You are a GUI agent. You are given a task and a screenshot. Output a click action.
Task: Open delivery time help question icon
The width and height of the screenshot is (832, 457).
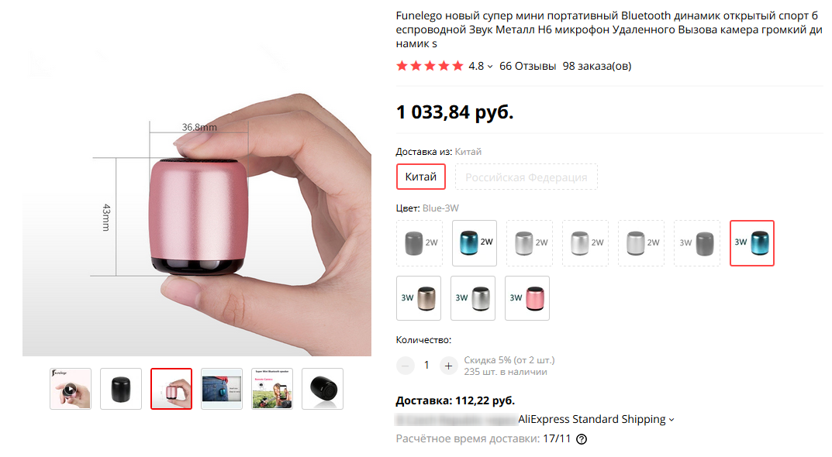[582, 439]
